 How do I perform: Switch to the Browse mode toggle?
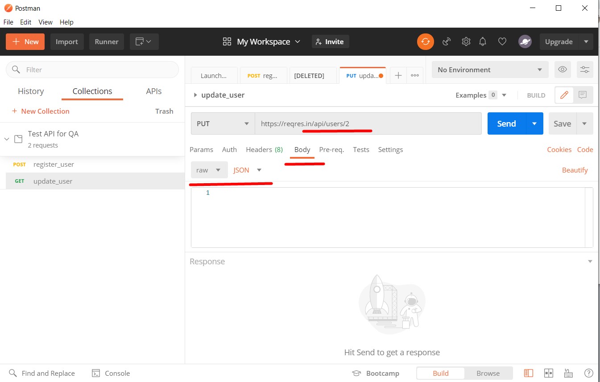[x=488, y=373]
